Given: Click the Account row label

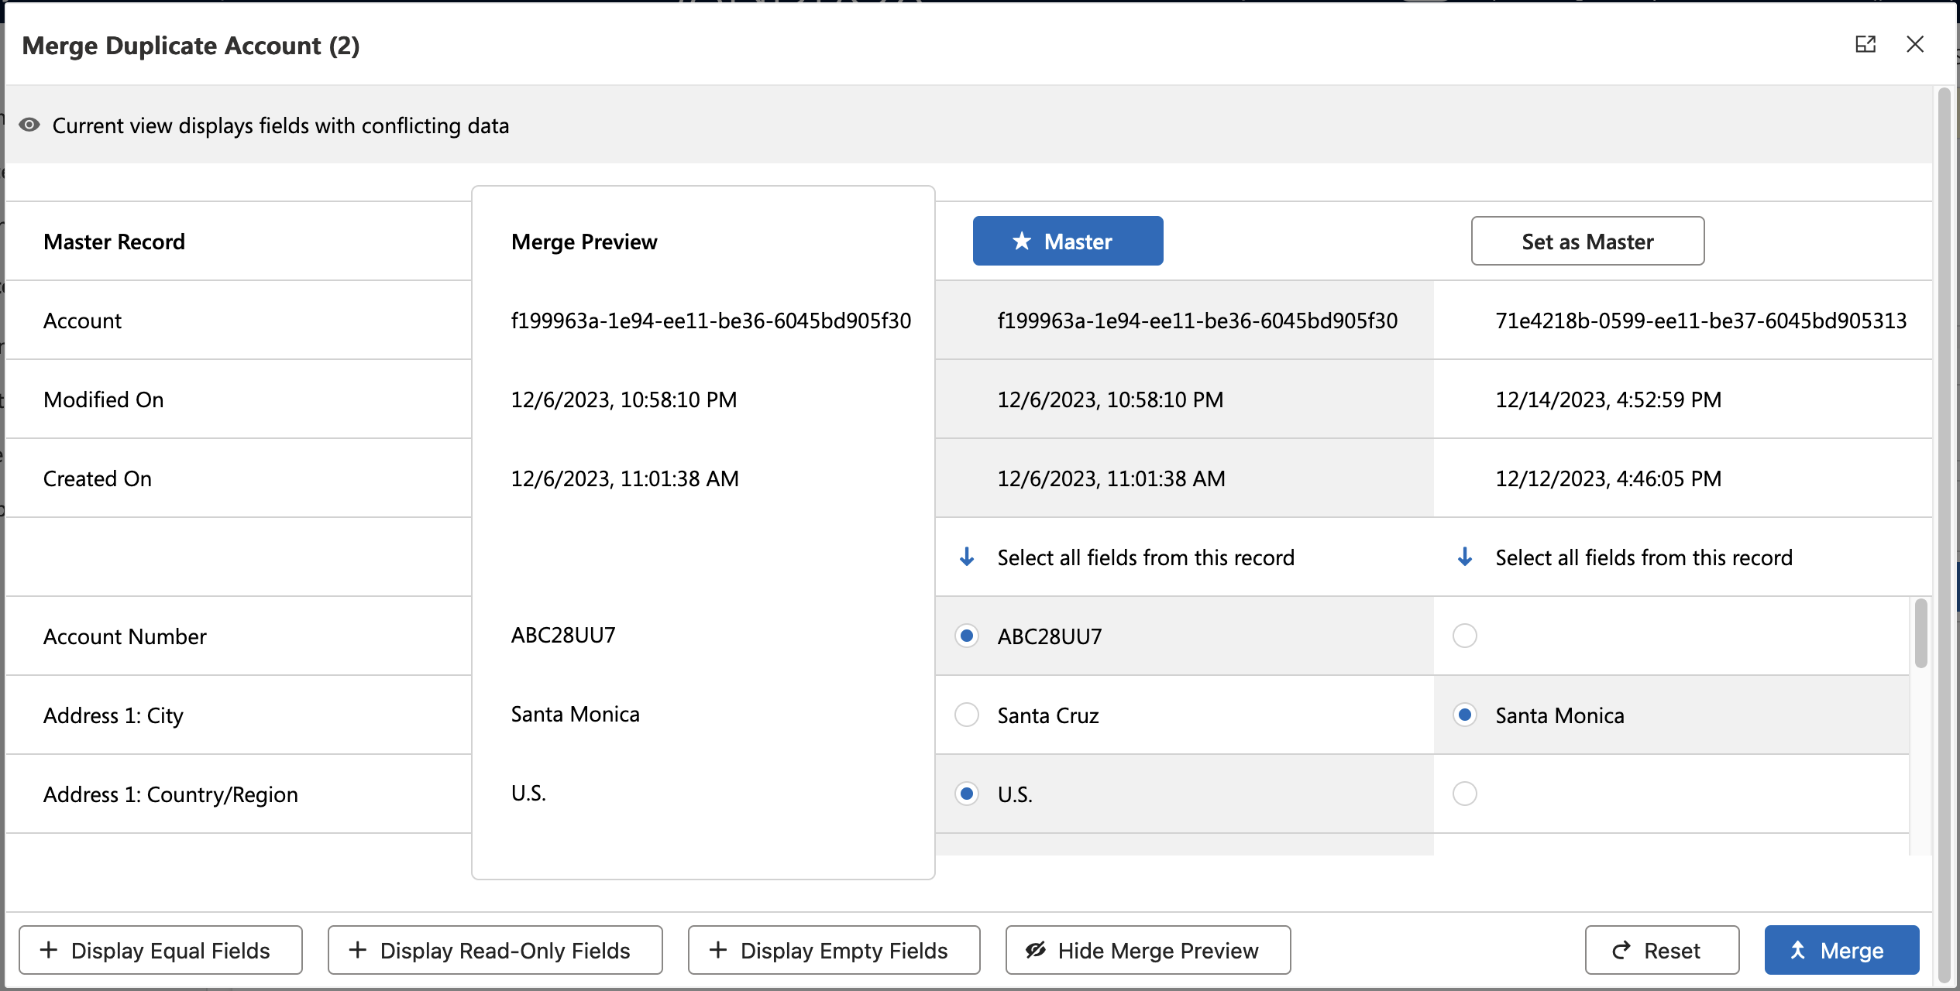Looking at the screenshot, I should pos(82,321).
